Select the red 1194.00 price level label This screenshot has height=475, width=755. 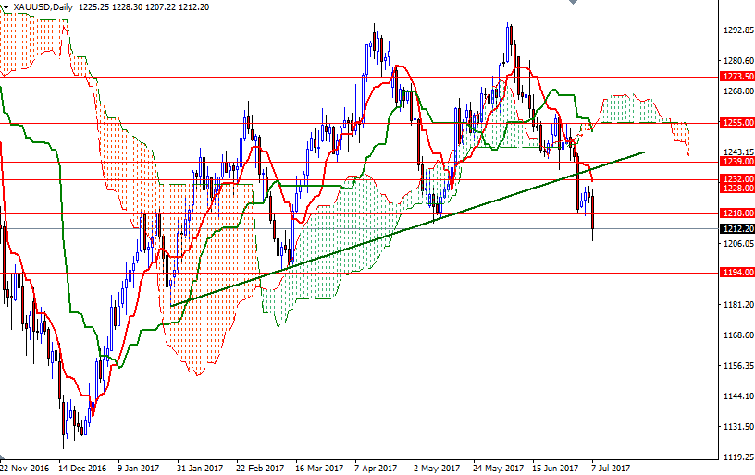[x=736, y=272]
